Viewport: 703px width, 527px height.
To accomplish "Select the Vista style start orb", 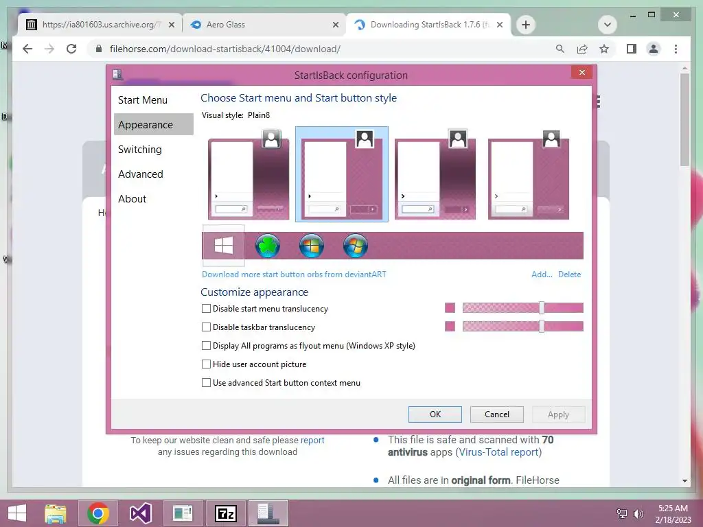I will [x=356, y=246].
